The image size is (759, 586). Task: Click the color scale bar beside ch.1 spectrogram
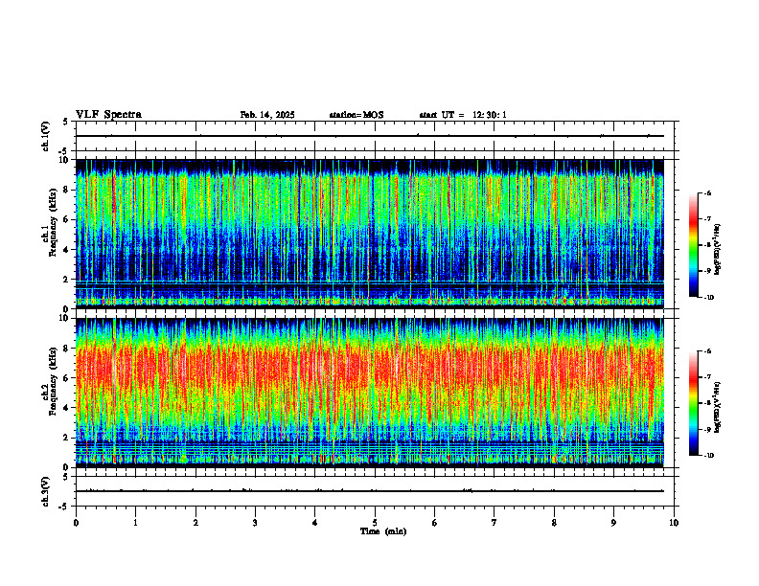(x=694, y=245)
